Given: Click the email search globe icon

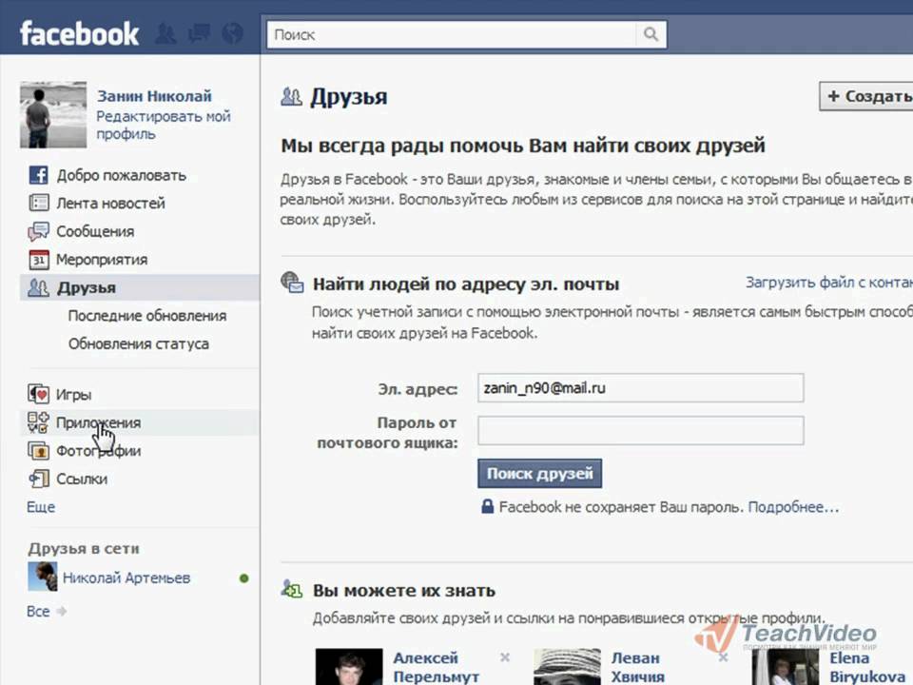Looking at the screenshot, I should pos(292,283).
